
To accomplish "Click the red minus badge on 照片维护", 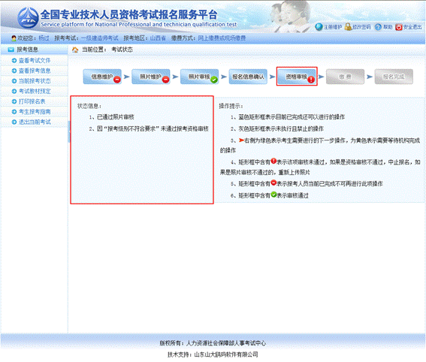I will click(166, 80).
